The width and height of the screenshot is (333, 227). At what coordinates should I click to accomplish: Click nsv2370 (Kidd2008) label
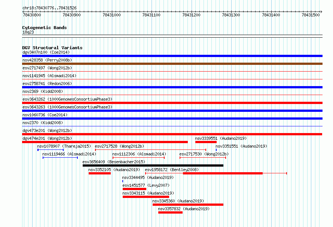click(43, 123)
